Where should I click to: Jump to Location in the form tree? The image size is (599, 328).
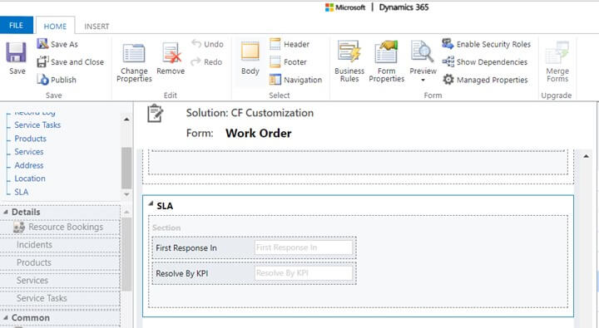[x=30, y=178]
